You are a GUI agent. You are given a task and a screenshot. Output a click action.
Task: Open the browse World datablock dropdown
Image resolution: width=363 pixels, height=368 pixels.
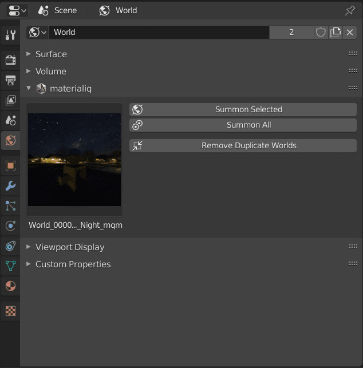click(38, 33)
